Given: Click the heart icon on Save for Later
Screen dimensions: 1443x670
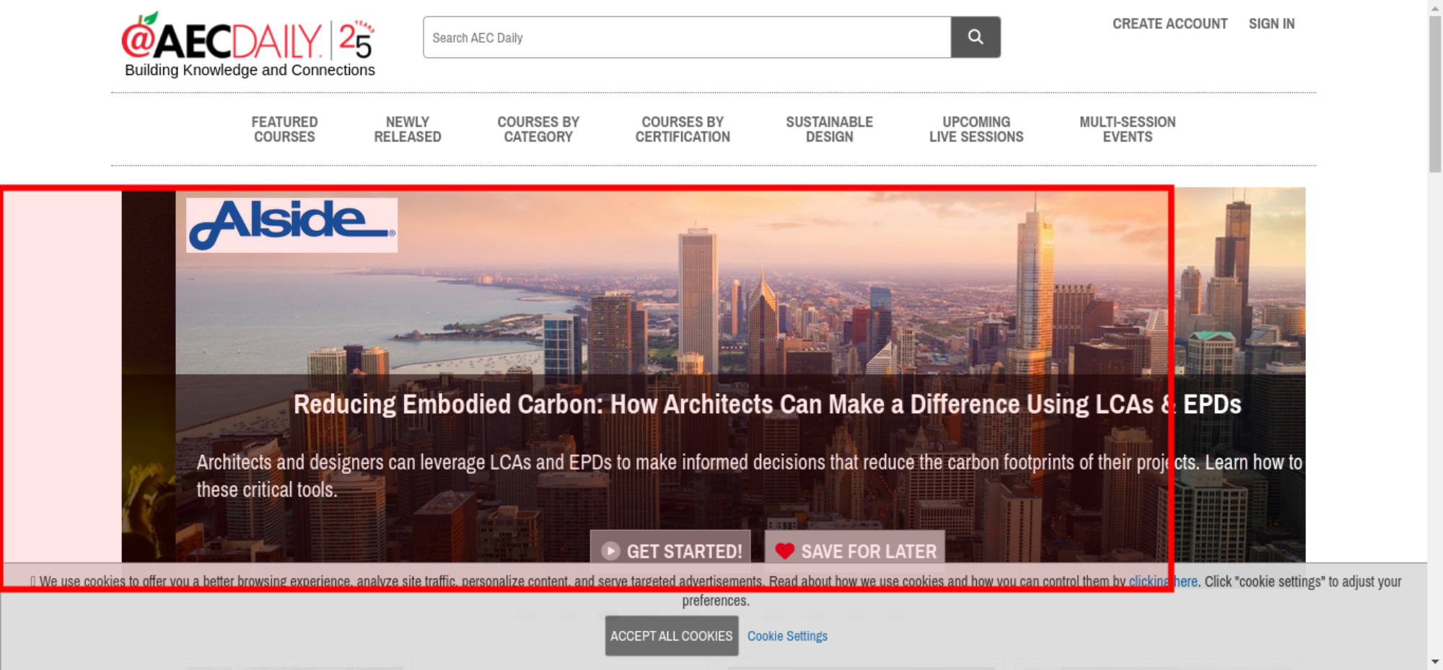Looking at the screenshot, I should pos(784,551).
